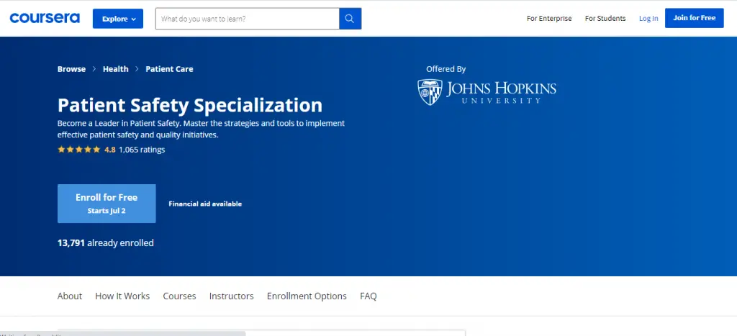Open the FAQ tab
The width and height of the screenshot is (737, 336).
[368, 296]
